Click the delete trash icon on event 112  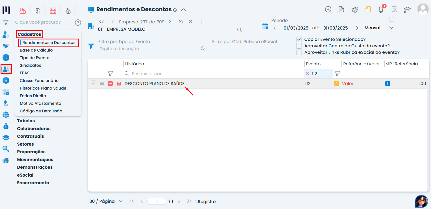pyautogui.click(x=119, y=83)
